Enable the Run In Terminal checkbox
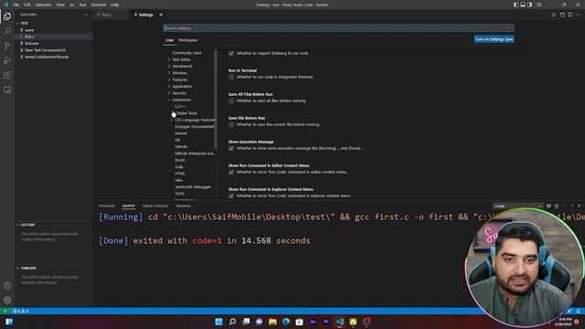This screenshot has height=329, width=585. [231, 77]
